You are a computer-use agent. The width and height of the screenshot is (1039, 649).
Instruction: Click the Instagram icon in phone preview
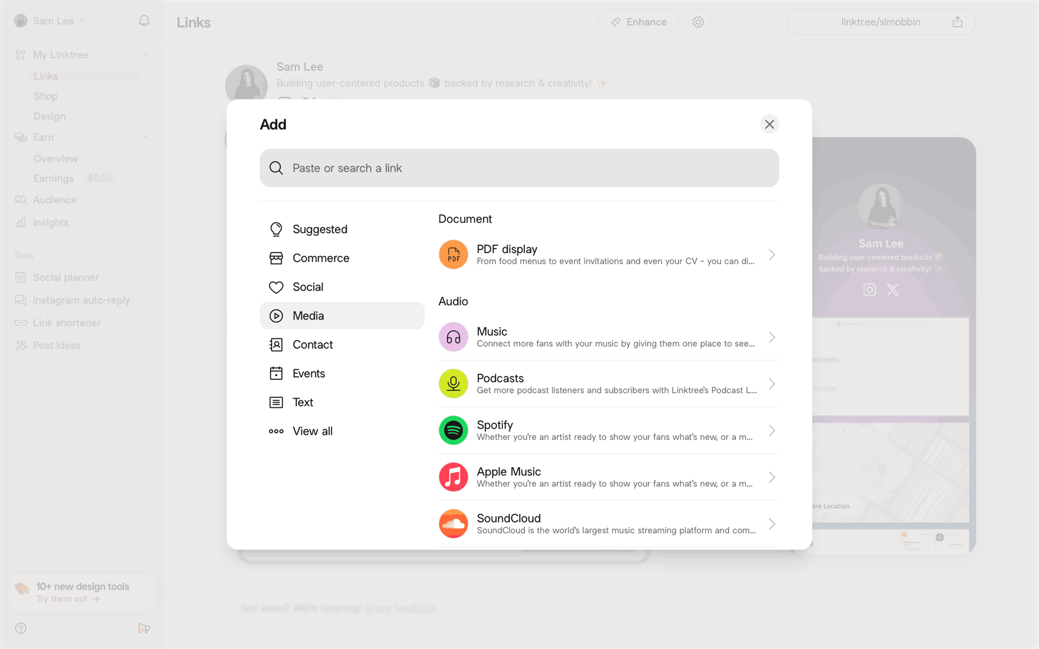tap(870, 290)
